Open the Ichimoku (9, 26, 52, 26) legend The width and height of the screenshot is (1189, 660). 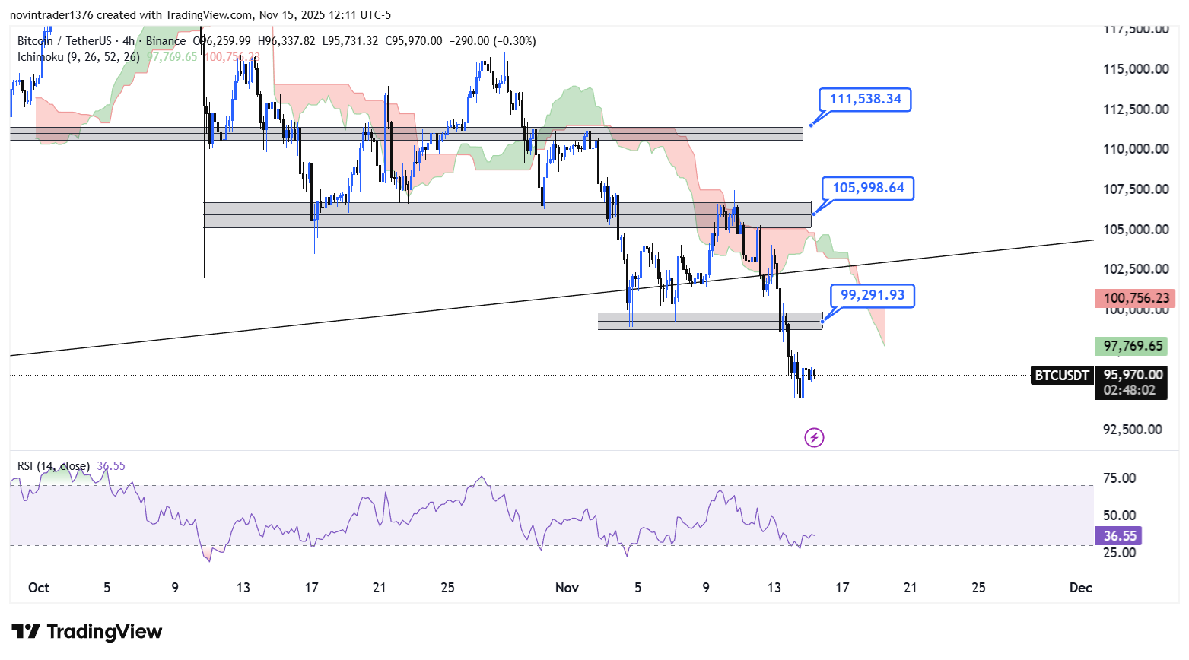click(78, 57)
